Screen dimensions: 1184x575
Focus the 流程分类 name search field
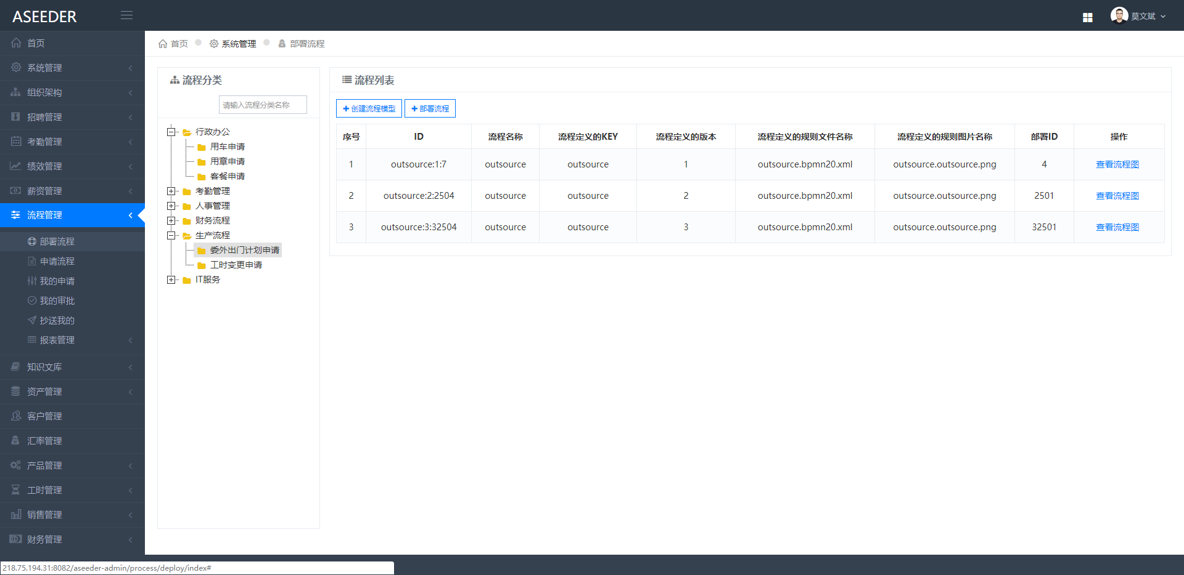[x=263, y=105]
